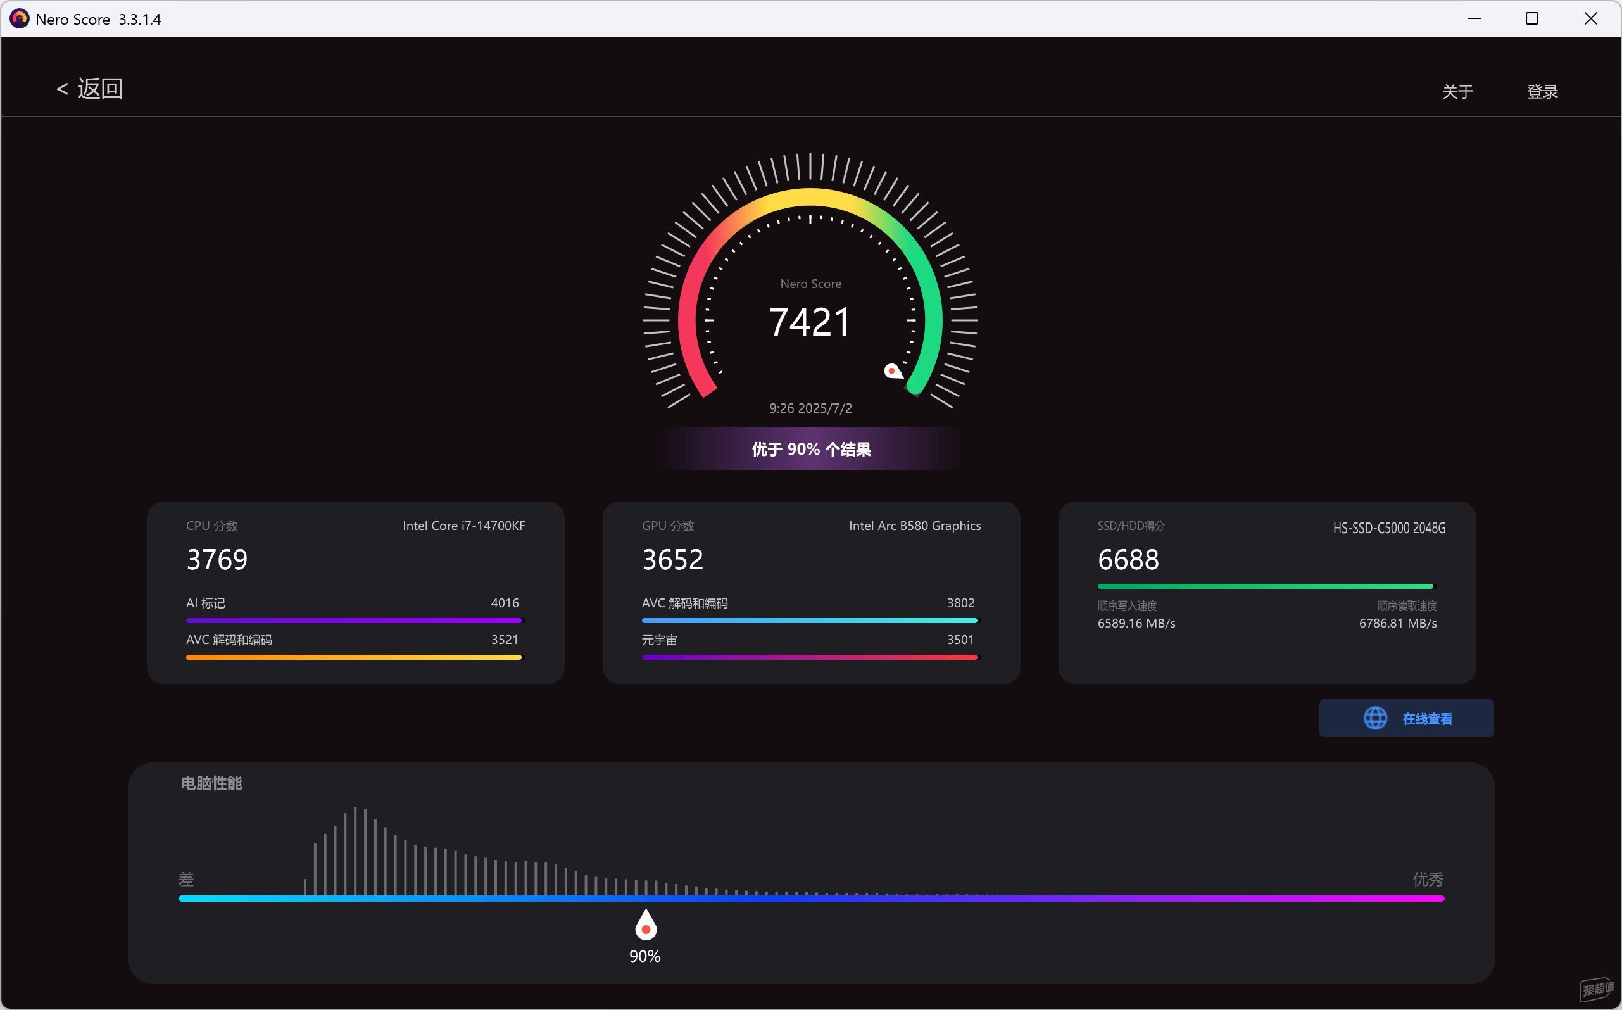Click the write speed 6589.16 MB/s
This screenshot has width=1622, height=1010.
1136,623
